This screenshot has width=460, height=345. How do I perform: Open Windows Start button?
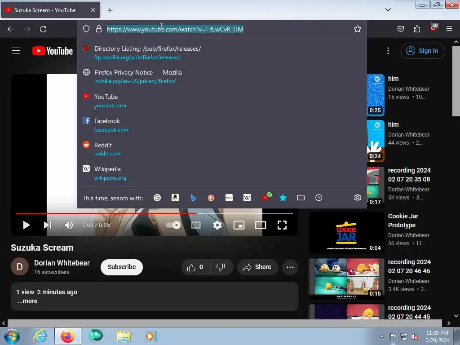(12, 336)
